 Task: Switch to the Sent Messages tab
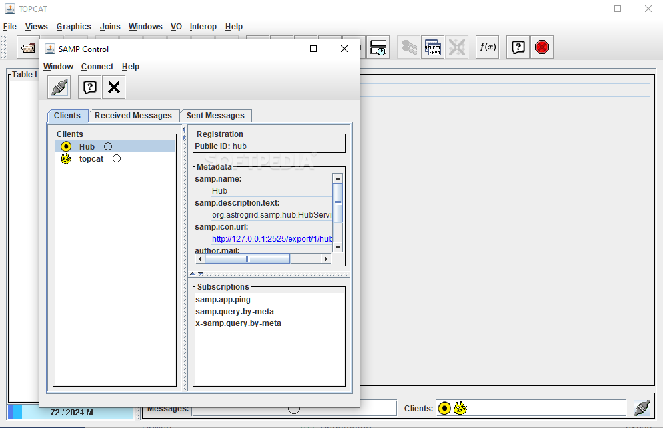[215, 116]
